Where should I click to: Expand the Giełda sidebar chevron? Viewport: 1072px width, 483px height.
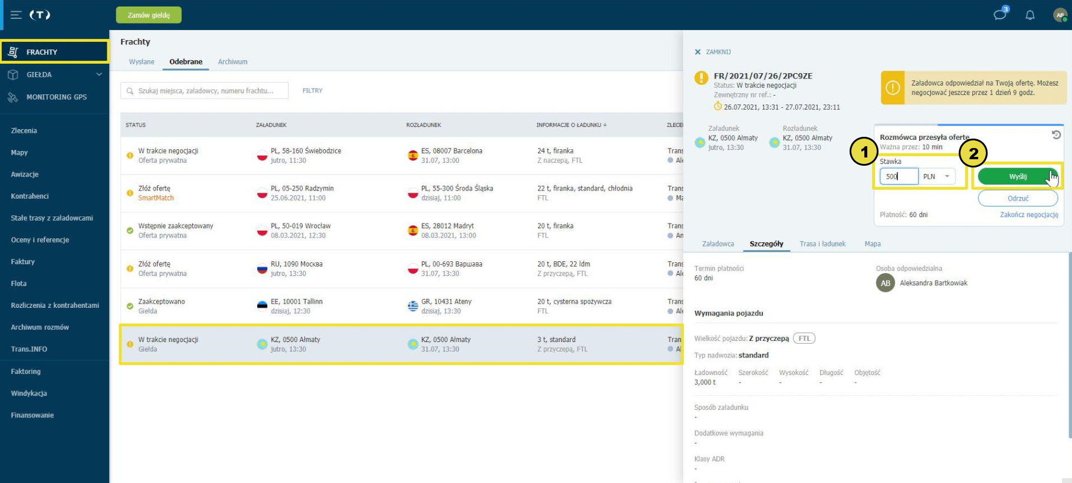pos(99,74)
